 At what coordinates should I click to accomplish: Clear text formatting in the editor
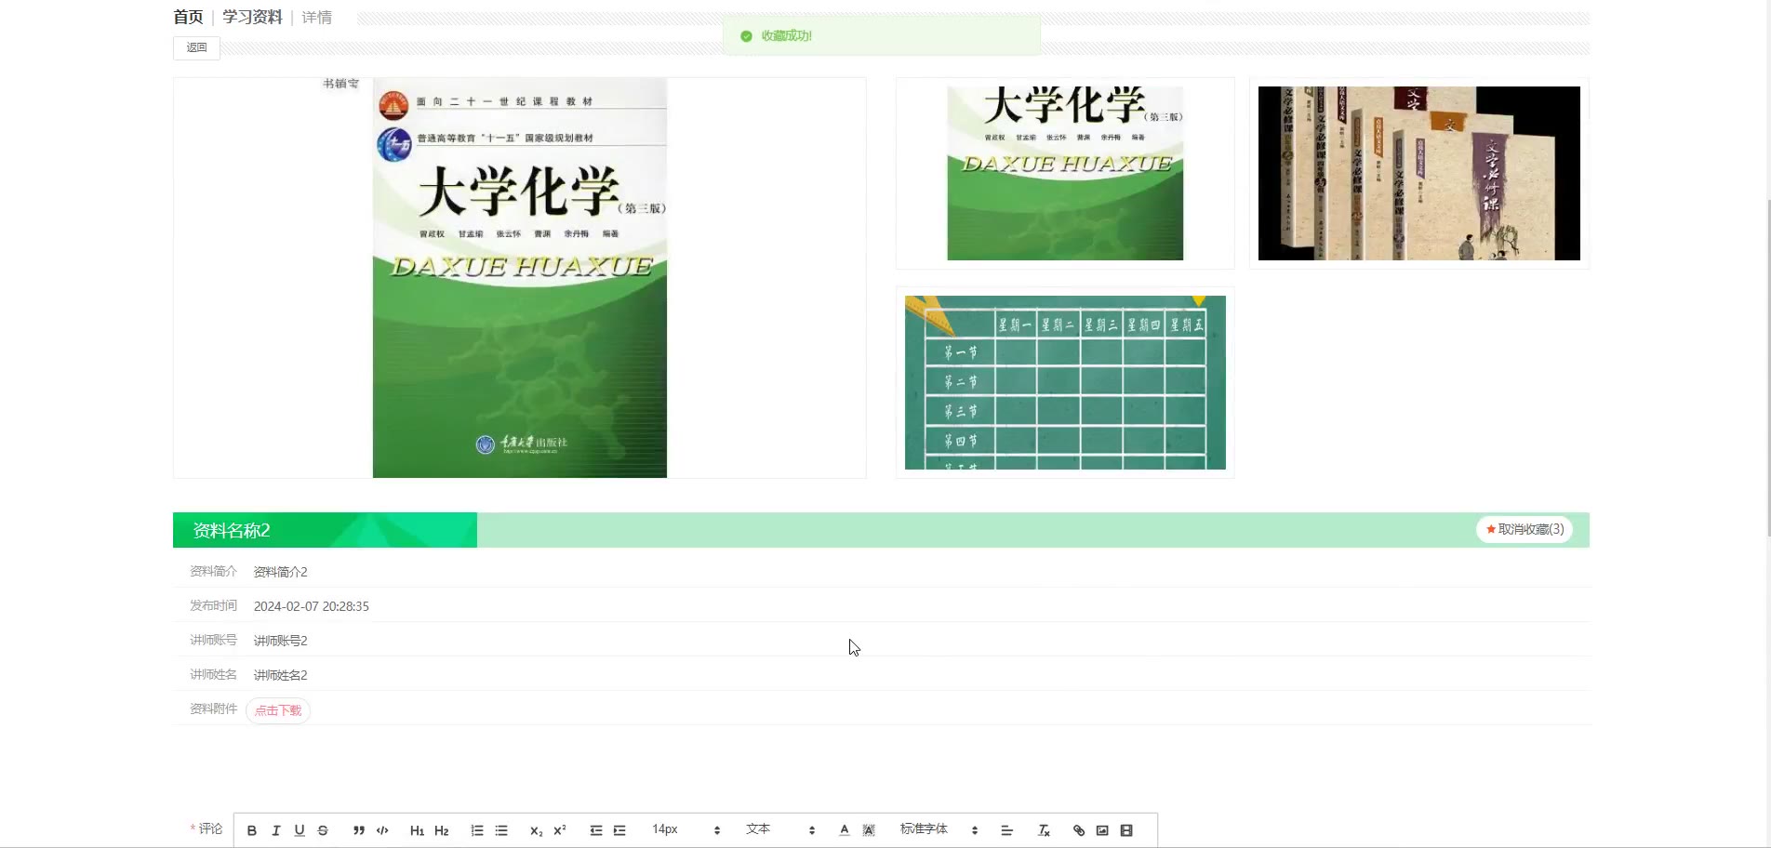tap(1044, 830)
